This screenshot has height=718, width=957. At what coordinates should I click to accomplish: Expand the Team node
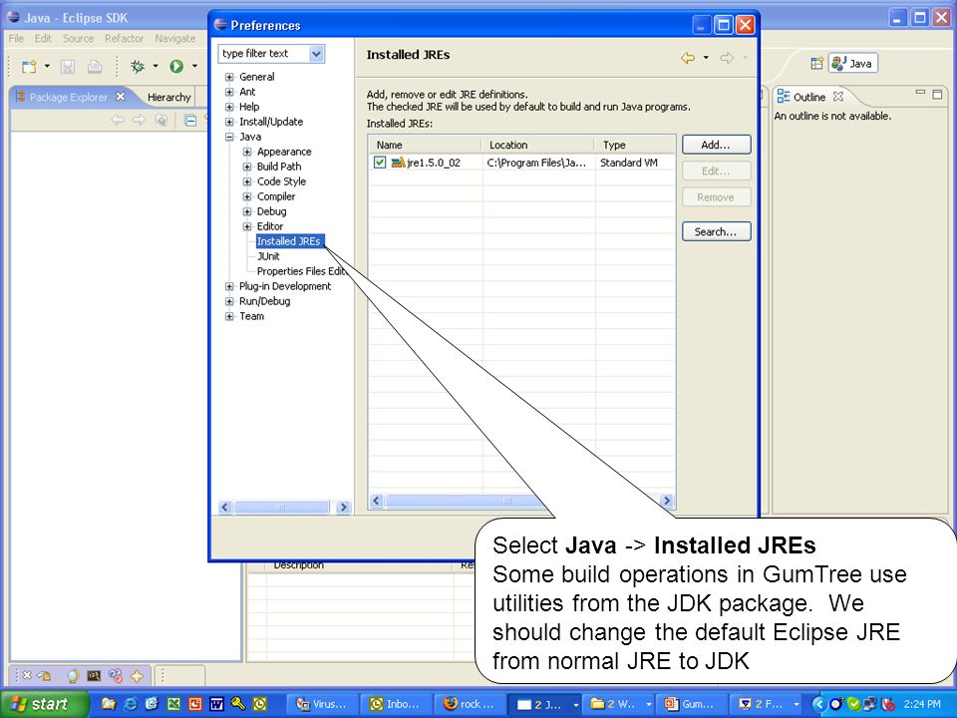pos(229,316)
